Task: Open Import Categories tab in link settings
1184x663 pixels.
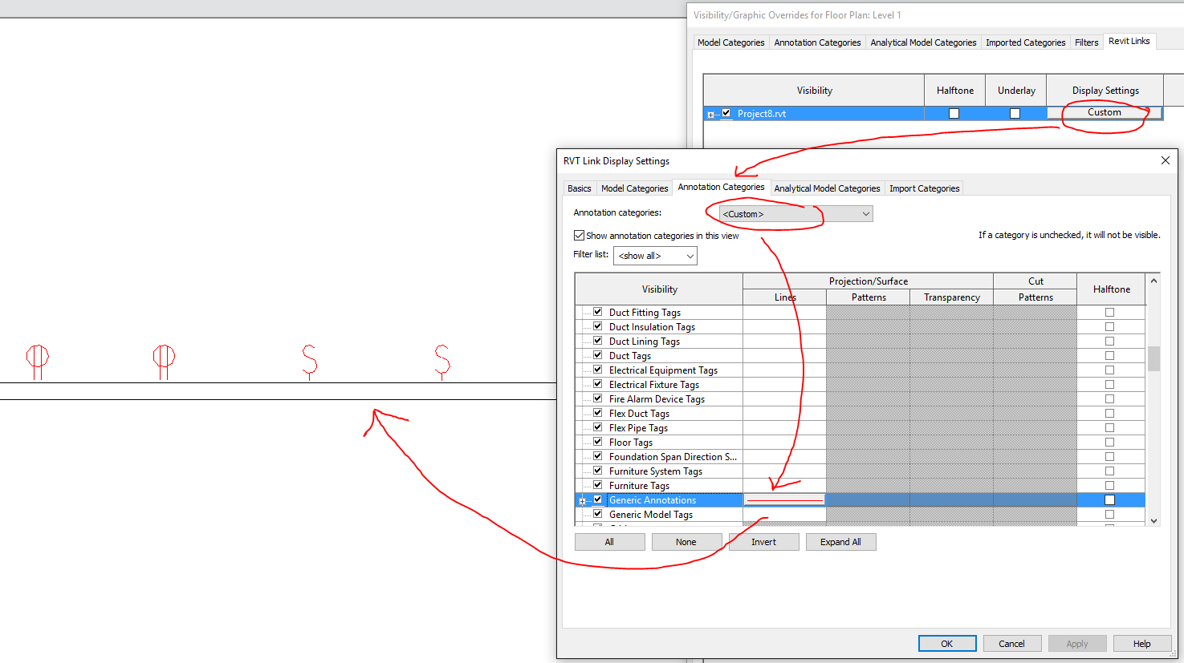Action: 924,188
